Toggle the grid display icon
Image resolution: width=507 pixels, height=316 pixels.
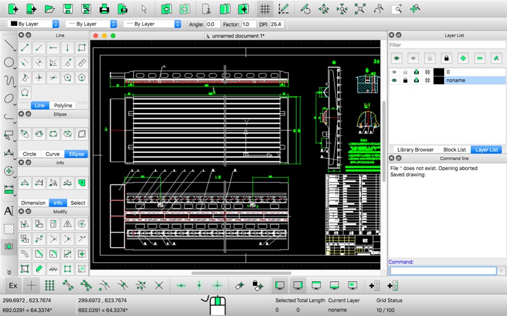tap(265, 9)
